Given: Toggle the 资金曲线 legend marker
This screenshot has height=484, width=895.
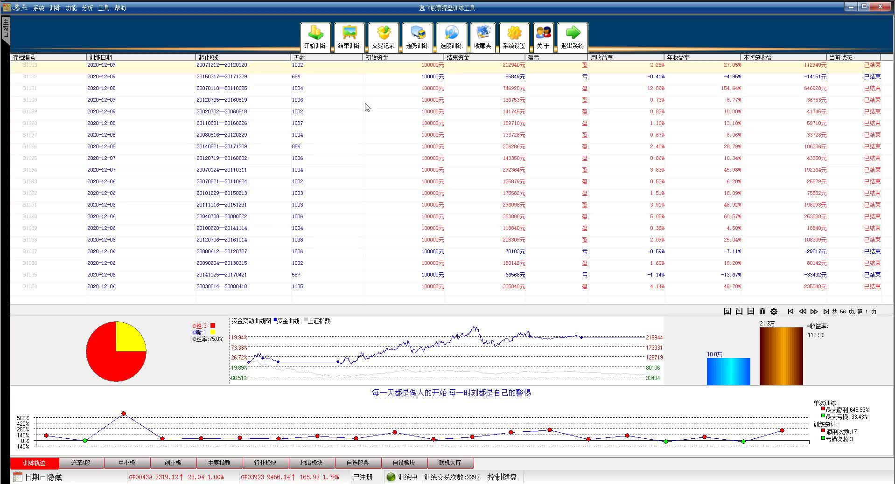Looking at the screenshot, I should [x=275, y=320].
